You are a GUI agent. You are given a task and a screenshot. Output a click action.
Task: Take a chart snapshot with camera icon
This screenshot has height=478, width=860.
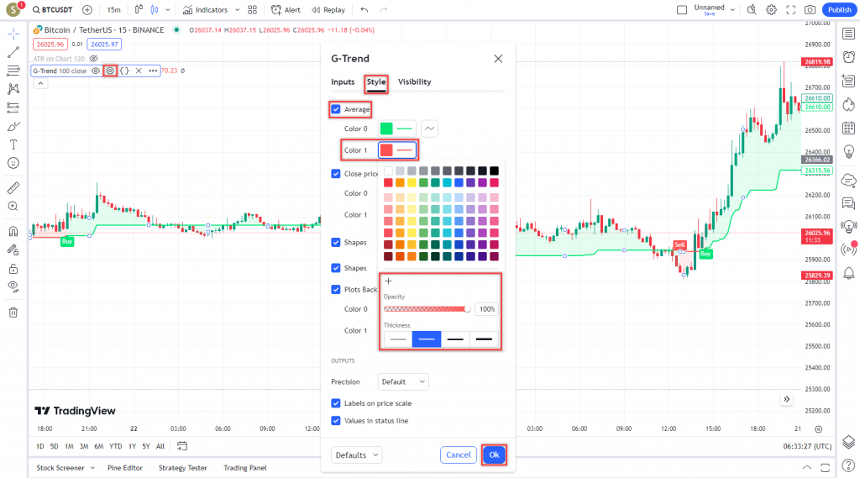810,10
